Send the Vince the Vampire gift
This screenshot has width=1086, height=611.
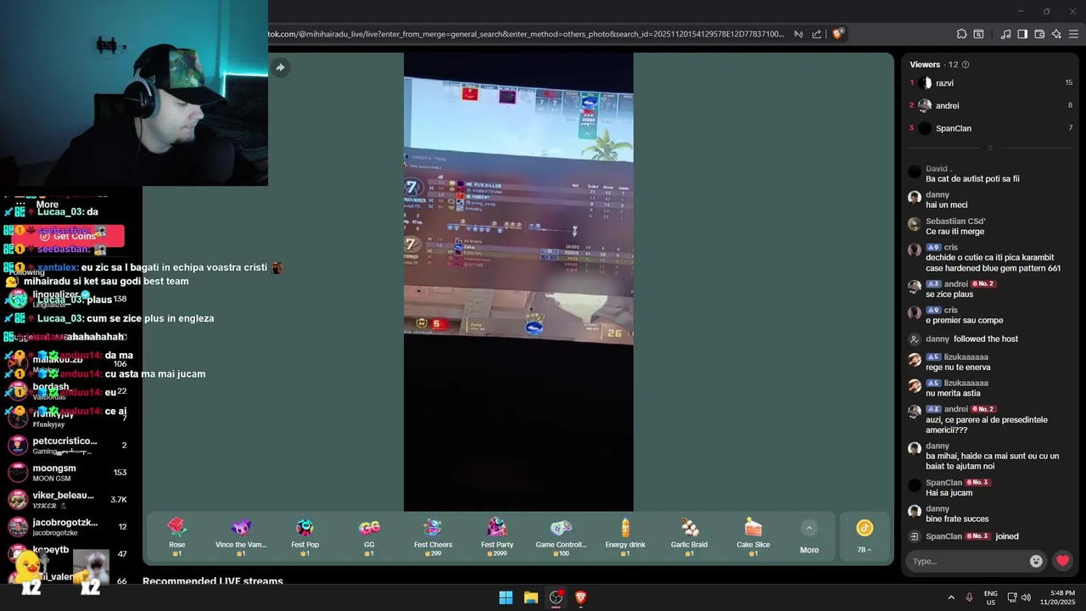pos(241,537)
